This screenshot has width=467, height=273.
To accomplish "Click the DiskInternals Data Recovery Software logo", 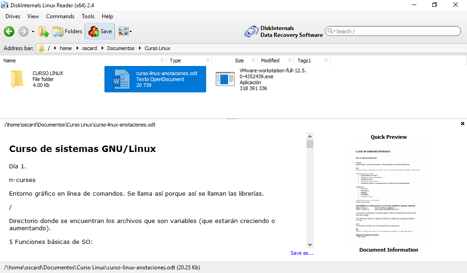I will point(284,31).
